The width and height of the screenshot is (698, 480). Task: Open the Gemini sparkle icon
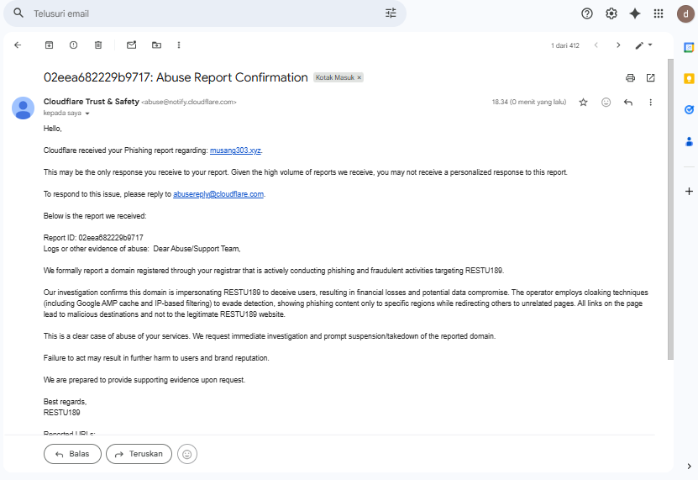[x=635, y=13]
